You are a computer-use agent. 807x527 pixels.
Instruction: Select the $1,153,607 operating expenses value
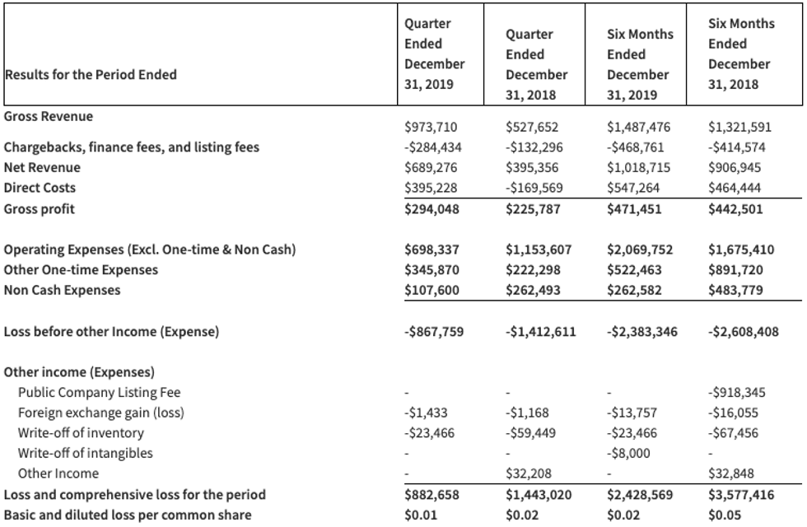tap(539, 250)
